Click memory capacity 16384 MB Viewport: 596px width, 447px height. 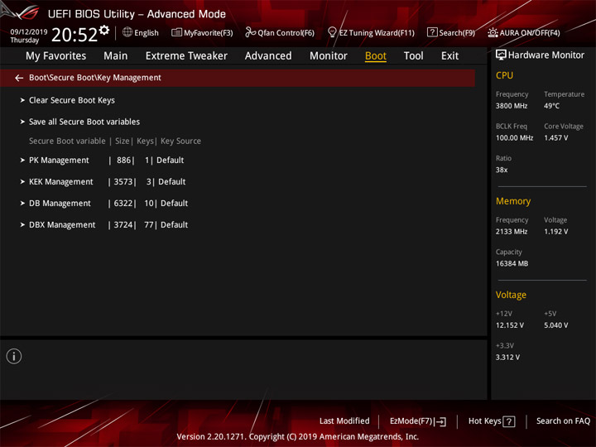(x=512, y=263)
